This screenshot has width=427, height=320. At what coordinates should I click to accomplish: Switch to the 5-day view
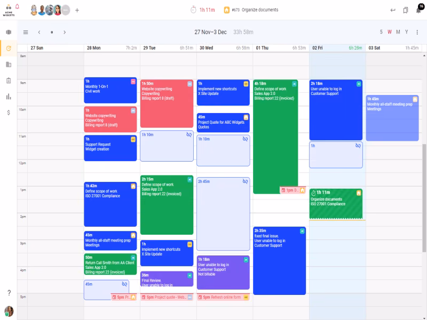[381, 32]
